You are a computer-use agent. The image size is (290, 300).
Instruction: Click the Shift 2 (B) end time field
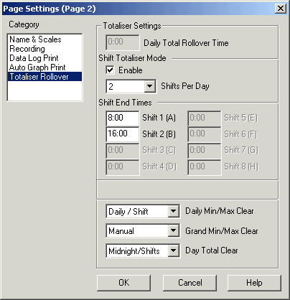(122, 134)
